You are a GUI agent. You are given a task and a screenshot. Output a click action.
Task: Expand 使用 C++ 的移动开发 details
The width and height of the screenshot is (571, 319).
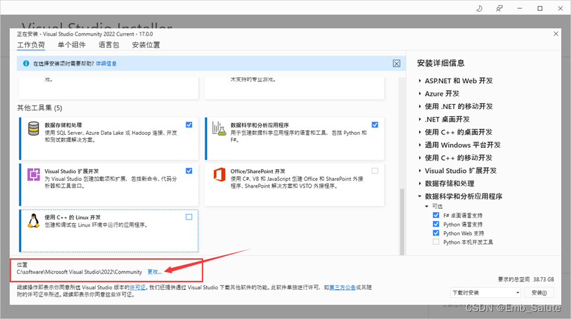tap(420, 158)
